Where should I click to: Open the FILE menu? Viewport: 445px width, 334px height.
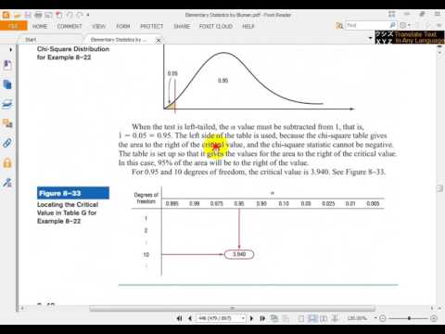coord(14,26)
